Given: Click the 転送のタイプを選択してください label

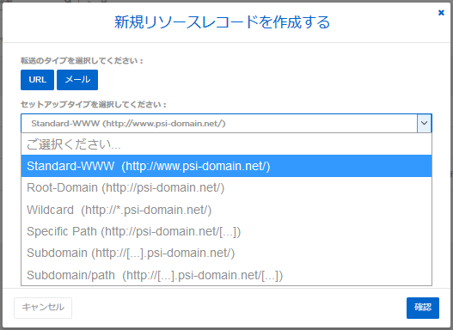Looking at the screenshot, I should point(82,61).
